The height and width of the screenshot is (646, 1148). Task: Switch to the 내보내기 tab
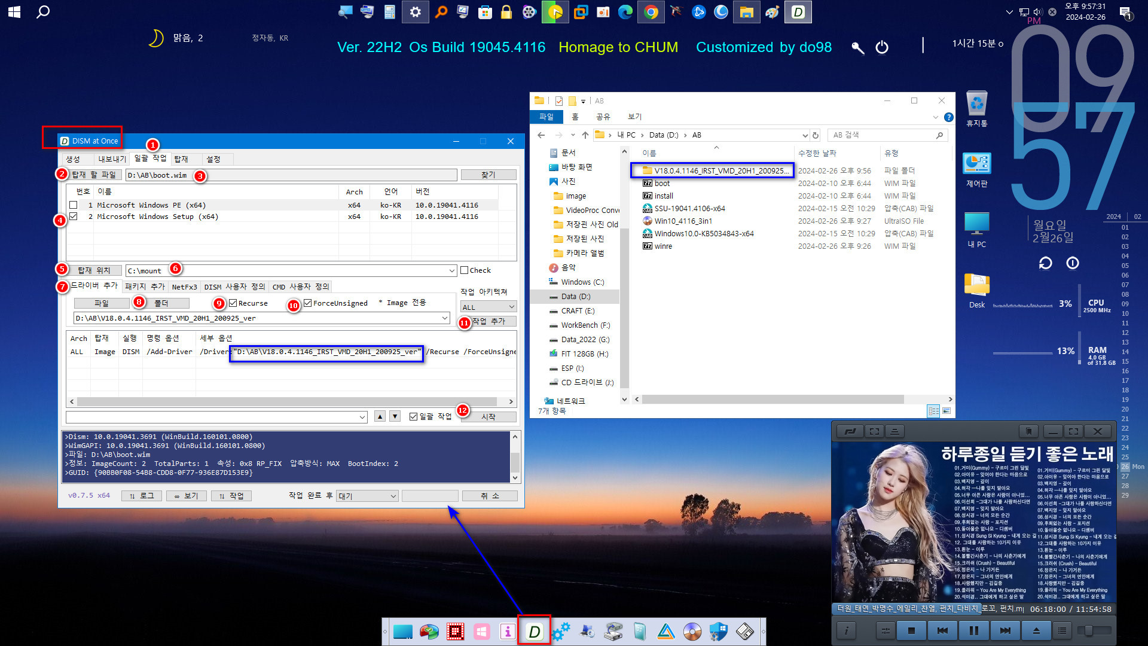click(x=112, y=159)
